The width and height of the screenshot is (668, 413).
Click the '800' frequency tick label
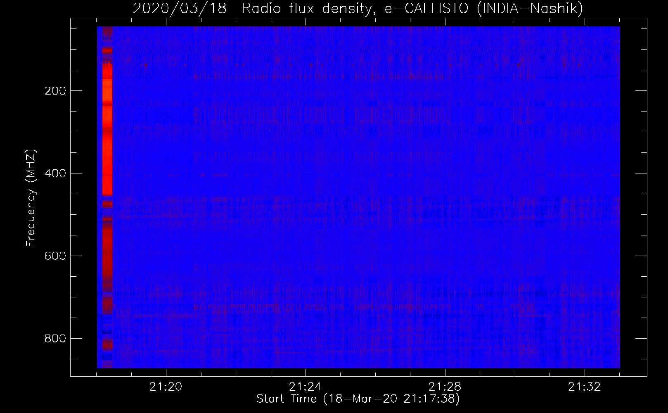pyautogui.click(x=55, y=339)
